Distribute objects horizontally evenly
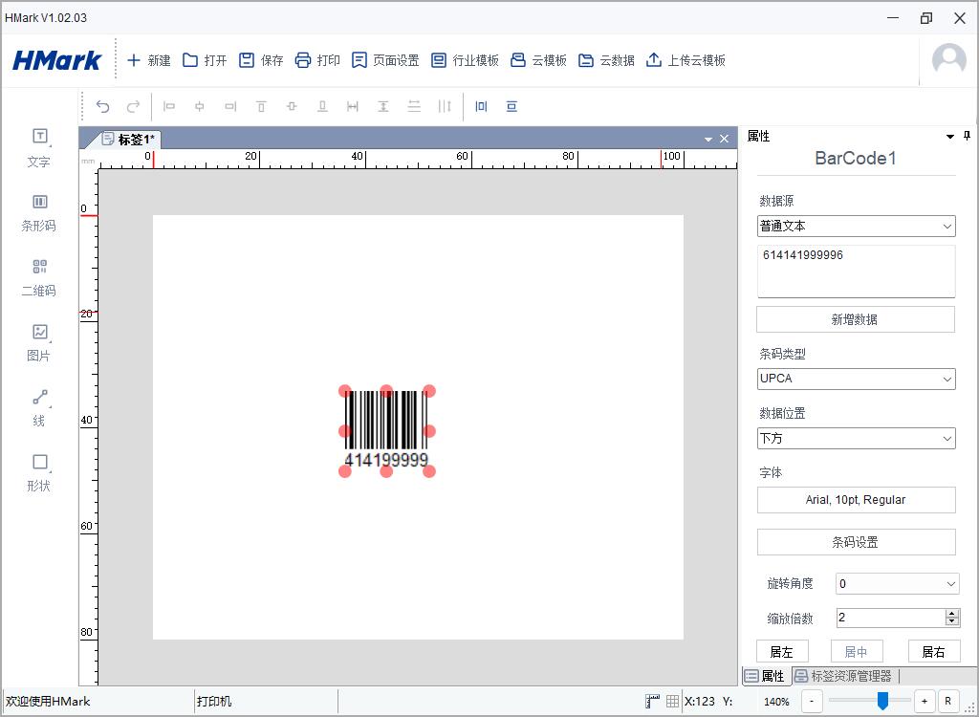 (445, 106)
